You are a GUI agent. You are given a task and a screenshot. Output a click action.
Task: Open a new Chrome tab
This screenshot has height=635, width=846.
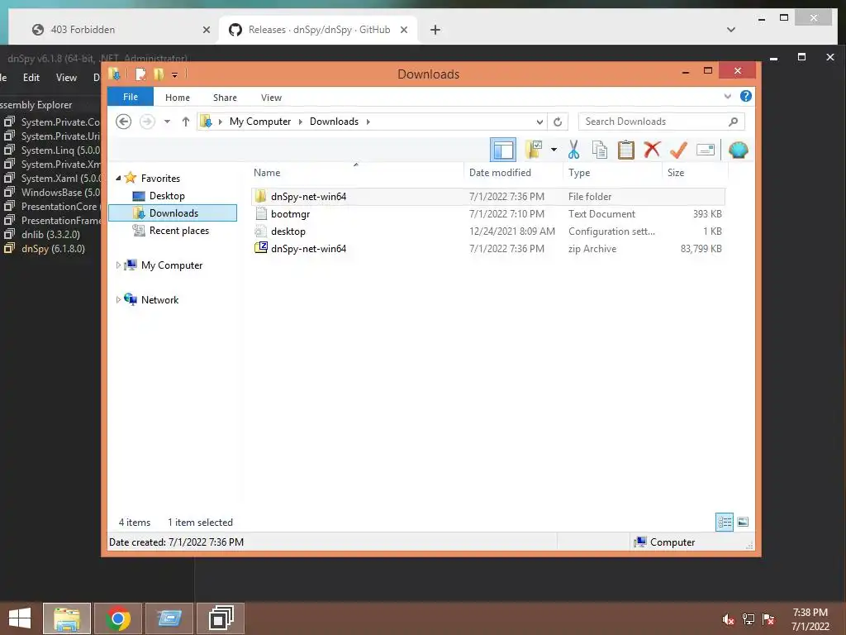point(435,30)
